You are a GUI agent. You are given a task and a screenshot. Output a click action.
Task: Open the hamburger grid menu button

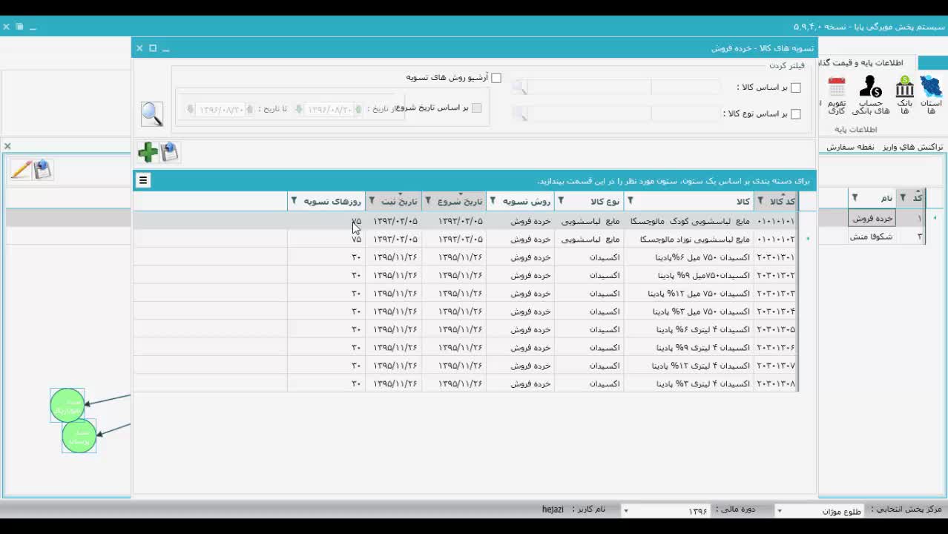(143, 180)
